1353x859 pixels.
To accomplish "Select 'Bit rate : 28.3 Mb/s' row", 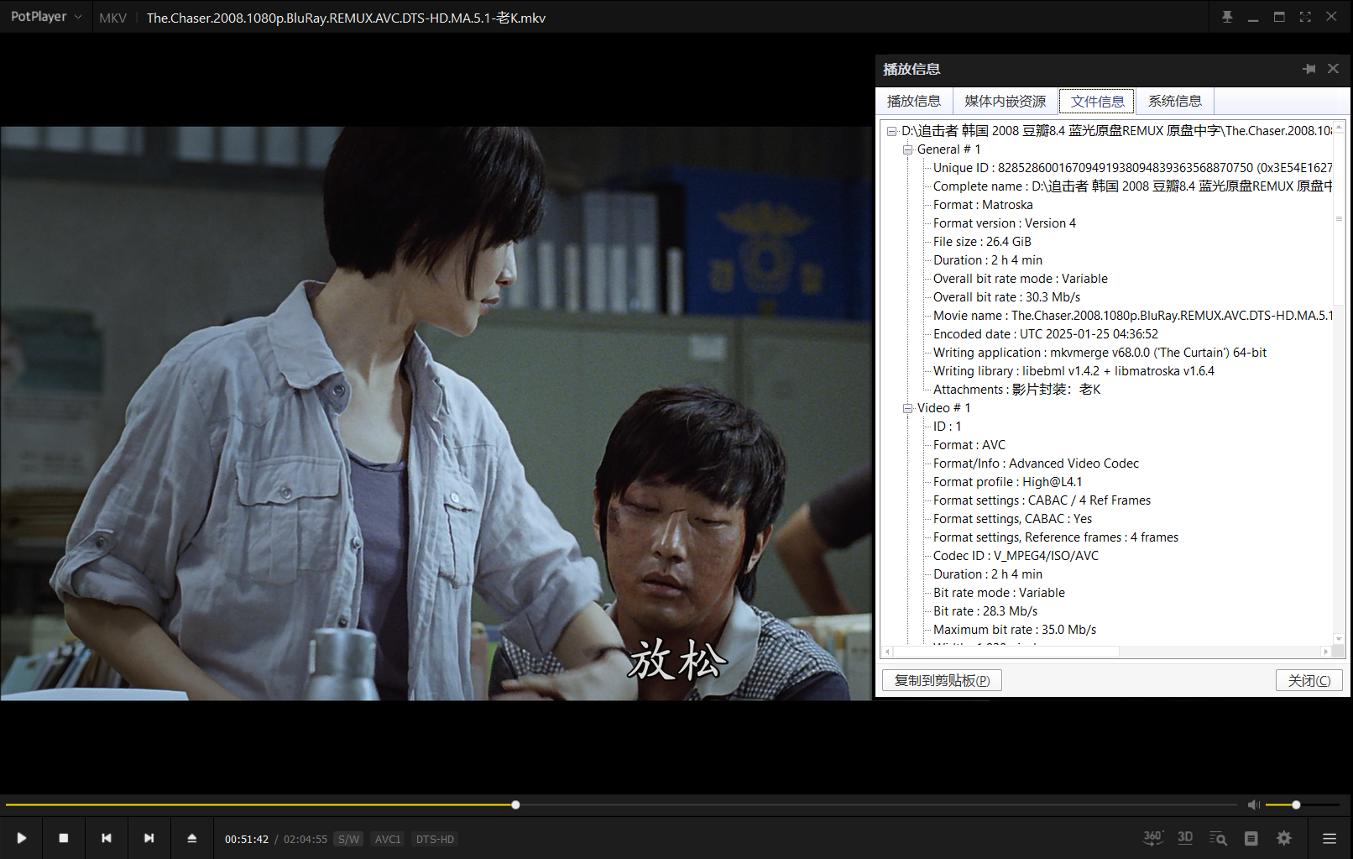I will coord(985,611).
